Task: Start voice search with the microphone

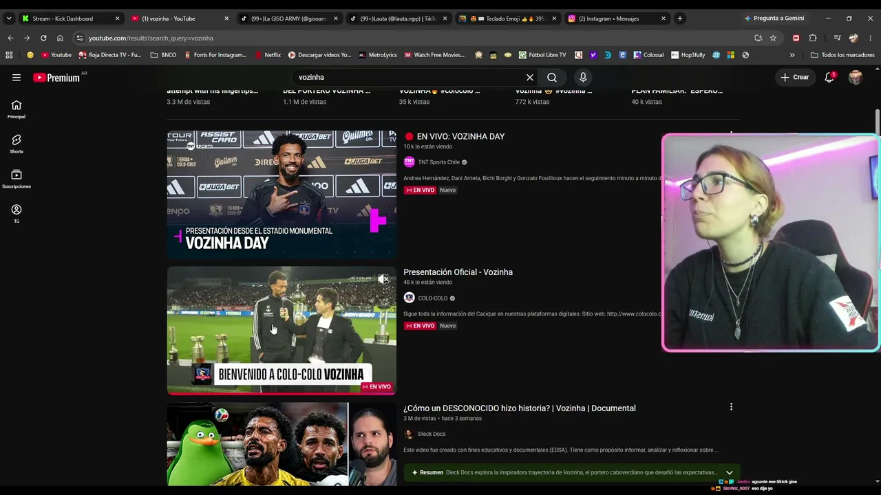Action: coord(583,78)
